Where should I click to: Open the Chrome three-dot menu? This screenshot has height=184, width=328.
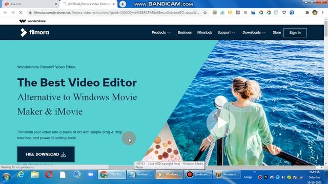coord(323,12)
